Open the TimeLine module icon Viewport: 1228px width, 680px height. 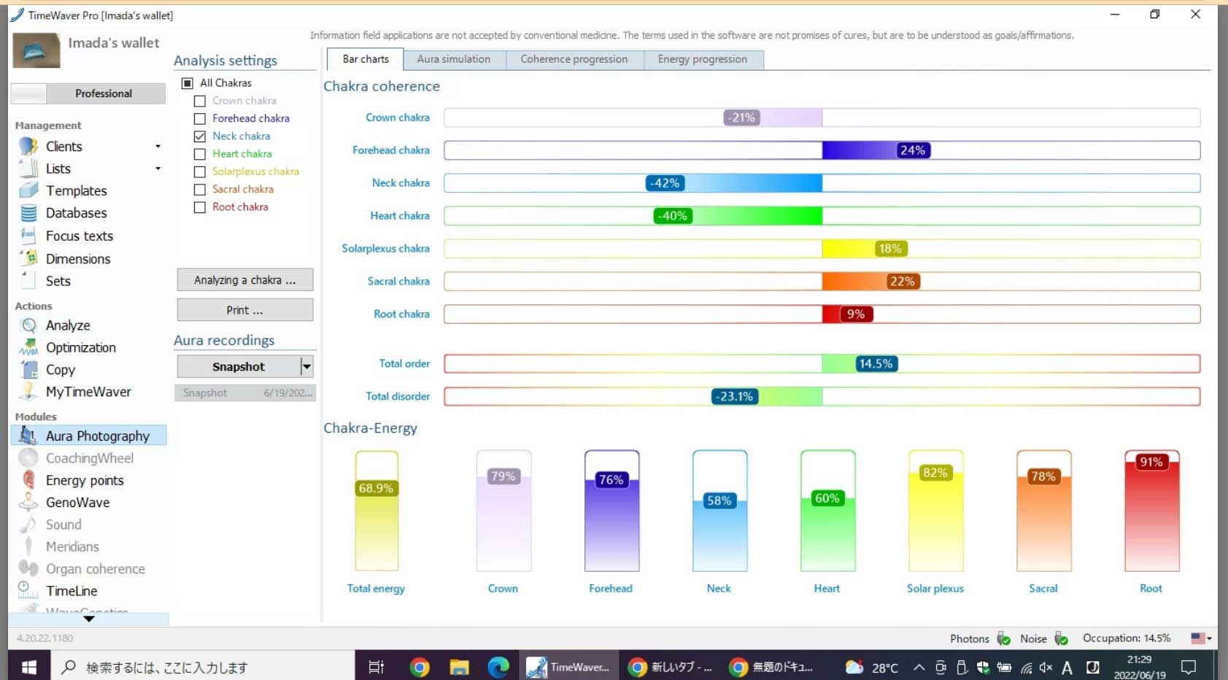pyautogui.click(x=28, y=591)
